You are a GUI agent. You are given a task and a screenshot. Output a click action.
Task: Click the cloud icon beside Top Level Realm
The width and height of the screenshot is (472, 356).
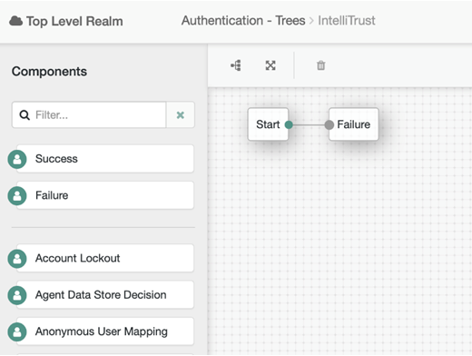(16, 21)
